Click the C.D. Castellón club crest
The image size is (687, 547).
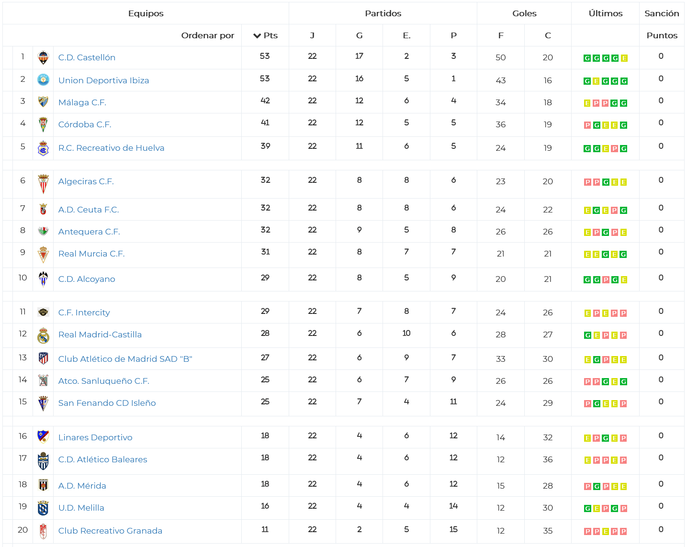pos(43,58)
